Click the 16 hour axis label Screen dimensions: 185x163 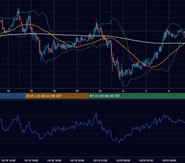click(31, 91)
